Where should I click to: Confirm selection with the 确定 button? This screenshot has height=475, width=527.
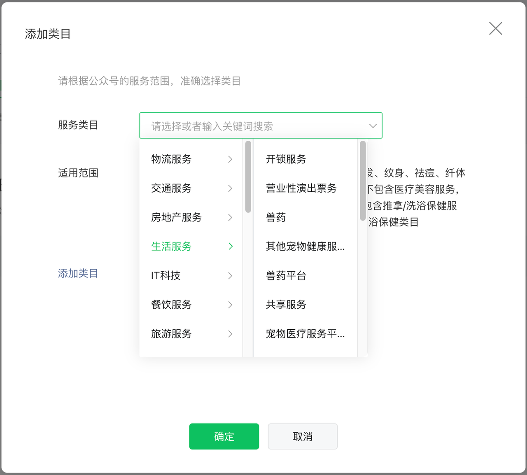224,436
